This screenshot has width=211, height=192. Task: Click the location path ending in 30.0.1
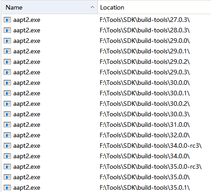pyautogui.click(x=145, y=93)
